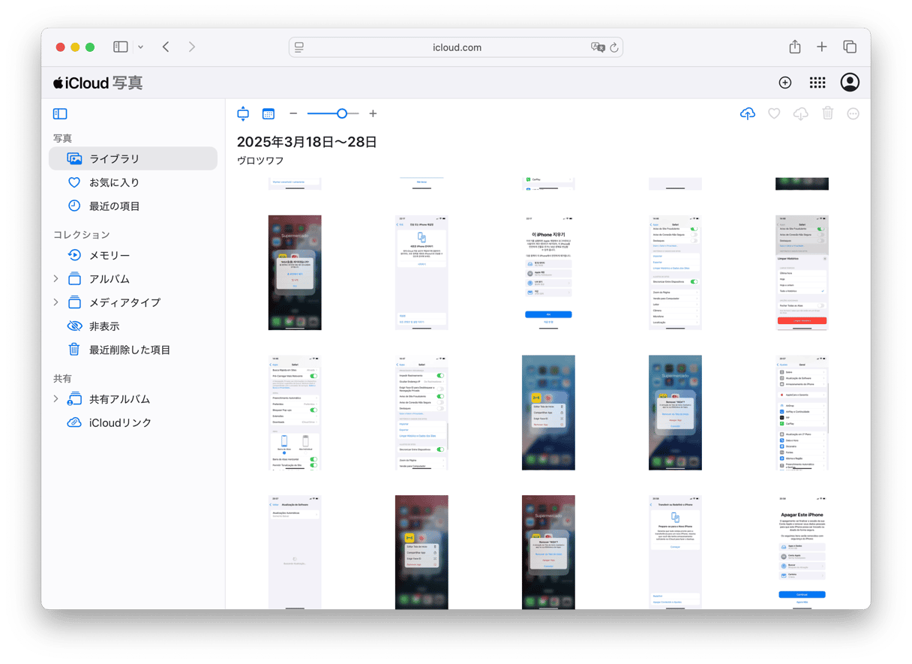
Task: Open 最近削除した項目 in the sidebar
Action: (x=129, y=350)
